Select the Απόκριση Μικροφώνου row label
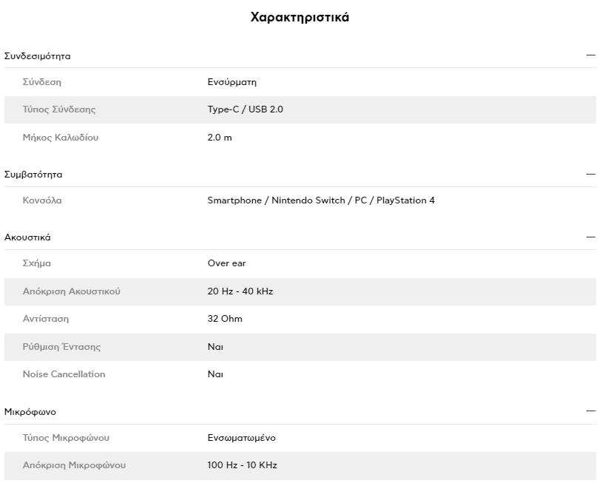 coord(74,465)
